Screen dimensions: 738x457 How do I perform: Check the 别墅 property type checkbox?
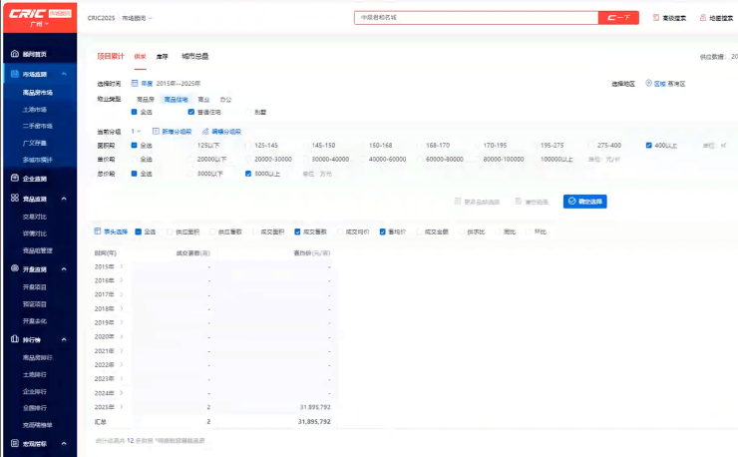(248, 112)
